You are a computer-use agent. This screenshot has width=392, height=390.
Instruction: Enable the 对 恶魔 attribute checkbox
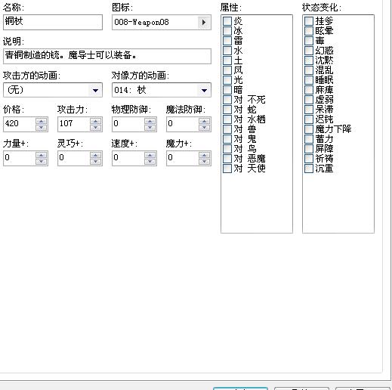coord(227,159)
